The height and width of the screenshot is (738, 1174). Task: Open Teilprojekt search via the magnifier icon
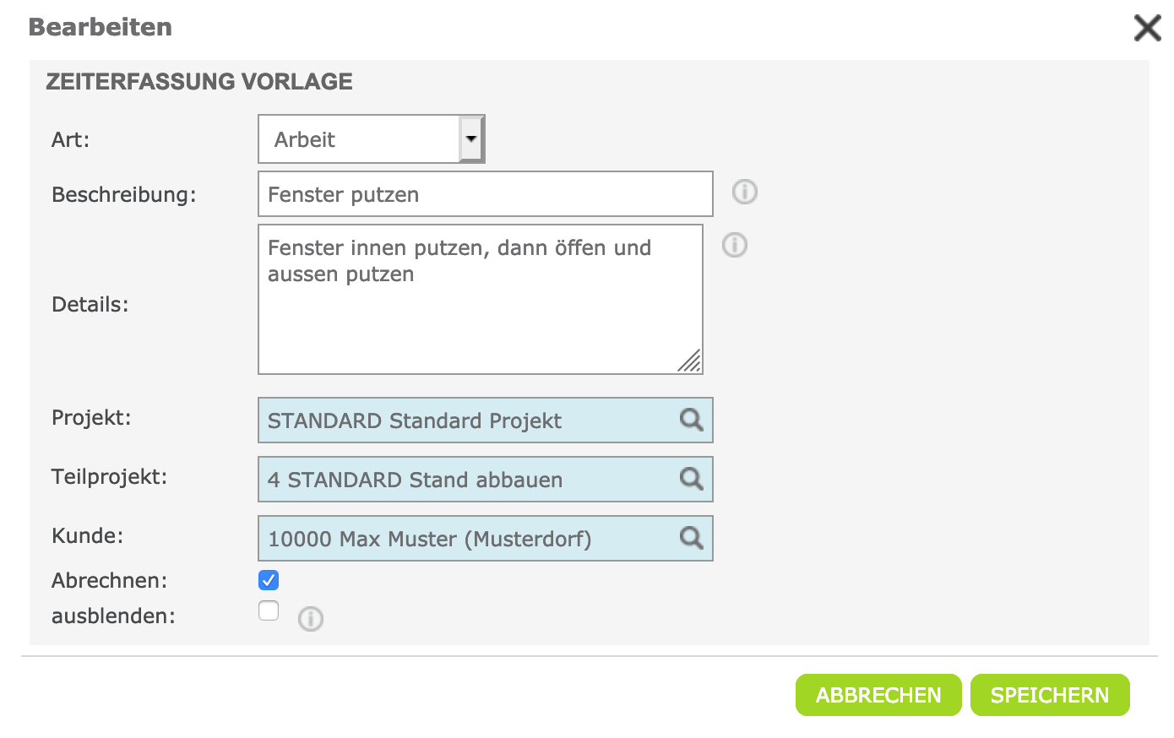pyautogui.click(x=691, y=479)
